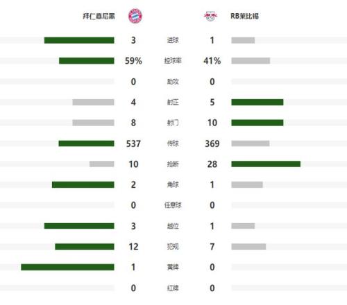Viewport: 347px width, 305px height.
Task: Open the RB莱比锡 team name link
Action: click(244, 16)
